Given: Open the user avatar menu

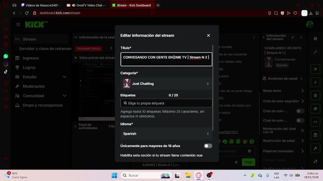Looking at the screenshot, I should click(310, 24).
